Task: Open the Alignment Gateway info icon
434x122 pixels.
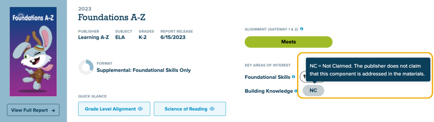Action: point(301,29)
